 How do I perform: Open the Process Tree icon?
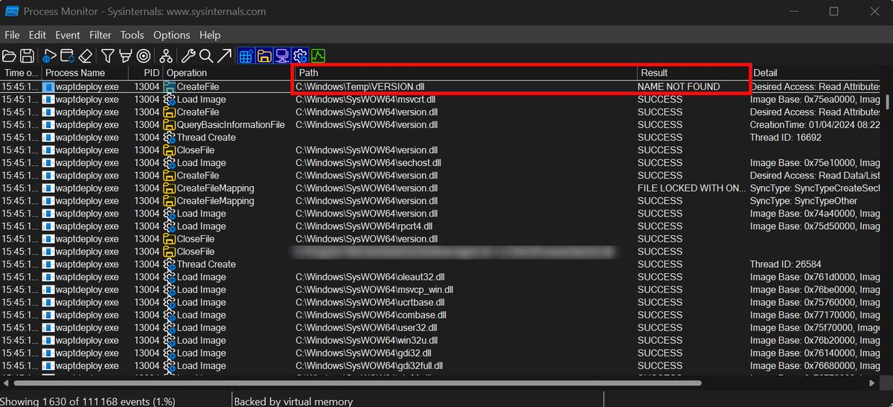coord(165,56)
